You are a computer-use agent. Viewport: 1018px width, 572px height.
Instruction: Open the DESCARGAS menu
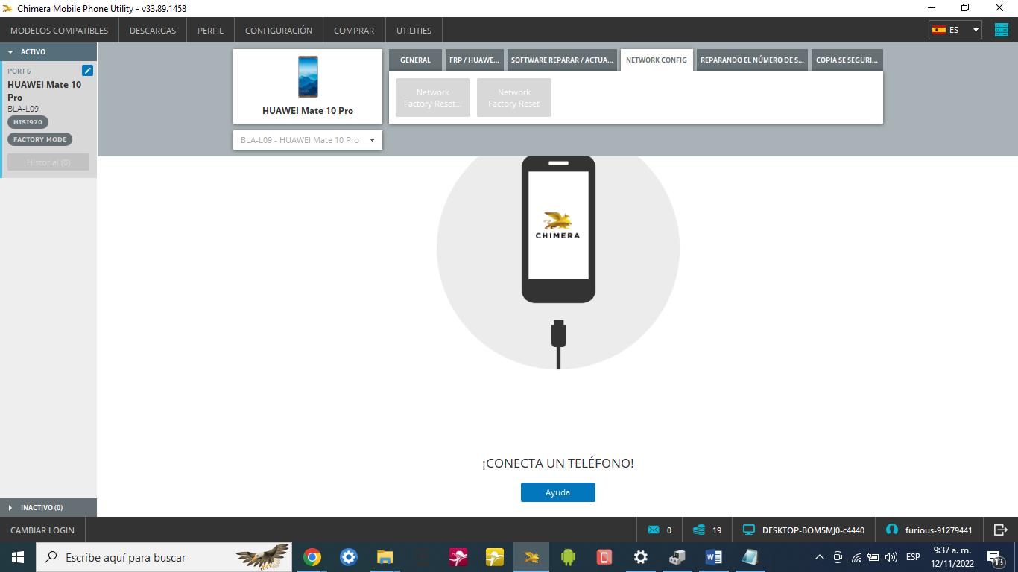point(153,31)
